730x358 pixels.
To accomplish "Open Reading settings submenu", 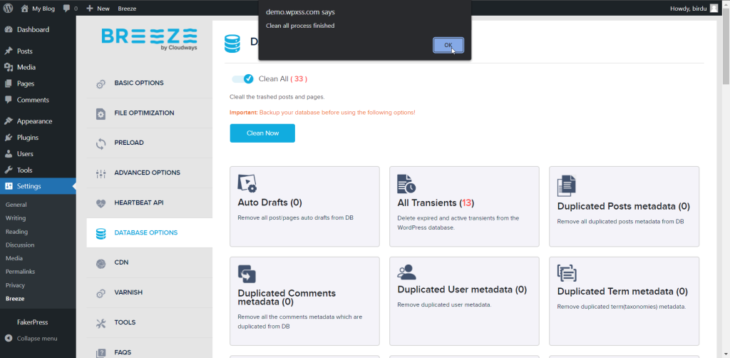I will coord(17,232).
